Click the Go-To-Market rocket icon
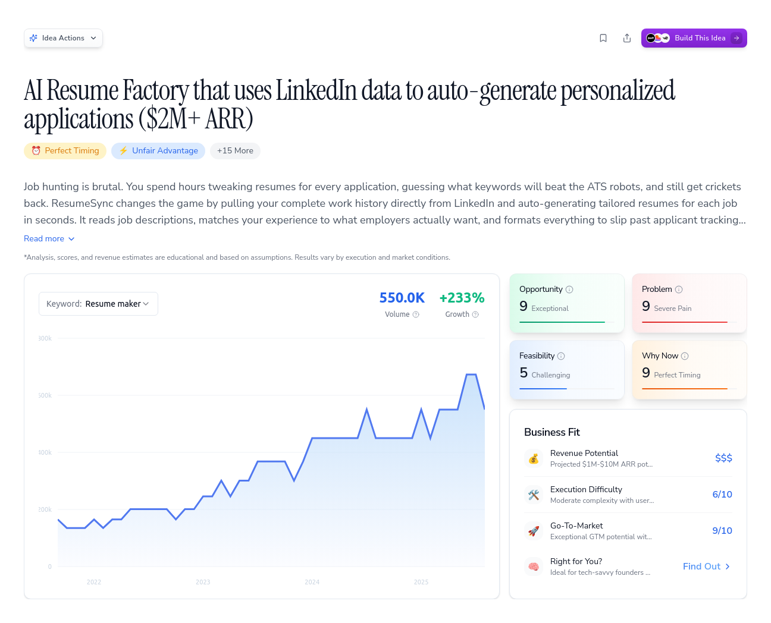 click(x=534, y=531)
